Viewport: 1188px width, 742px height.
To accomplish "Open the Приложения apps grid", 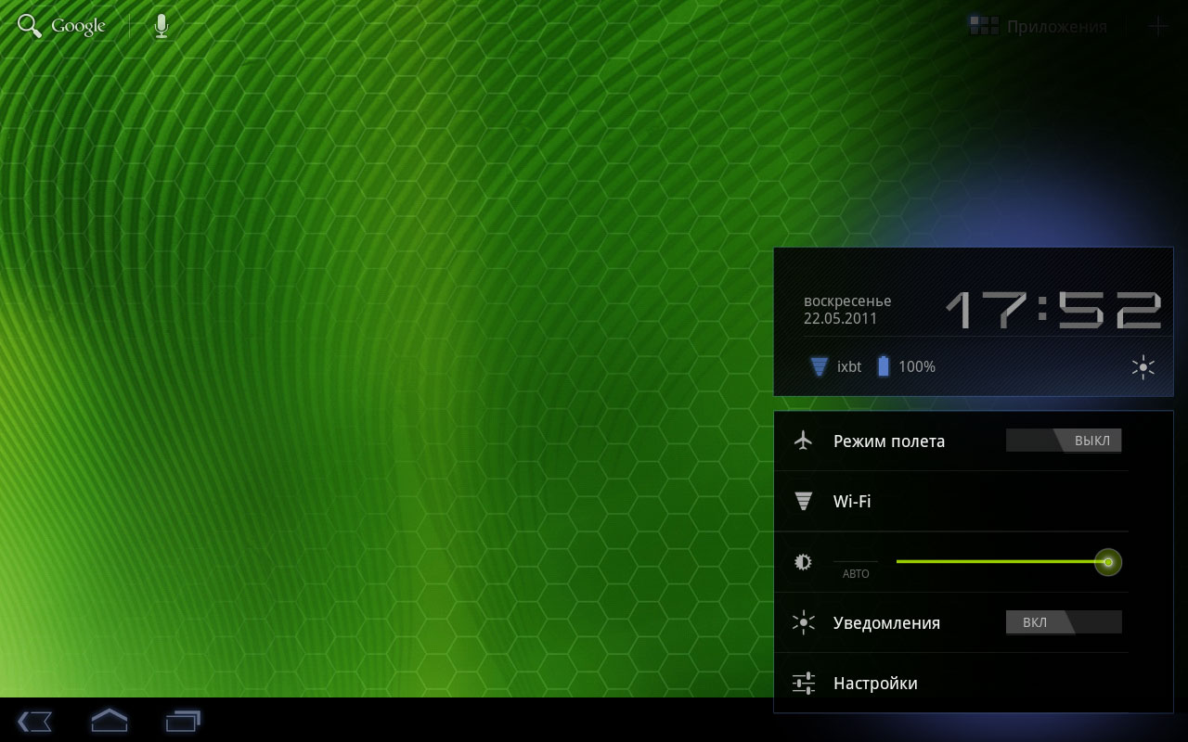I will pos(1039,26).
